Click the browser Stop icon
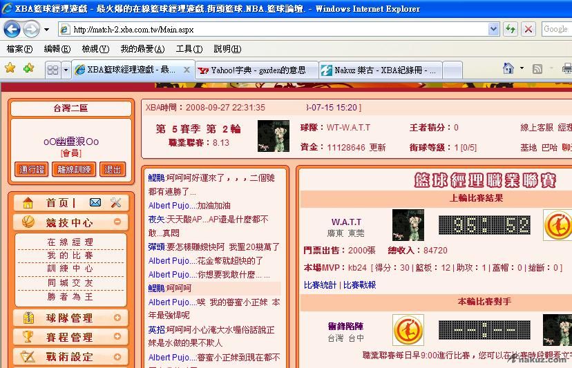Image resolution: width=572 pixels, height=368 pixels. 528,29
